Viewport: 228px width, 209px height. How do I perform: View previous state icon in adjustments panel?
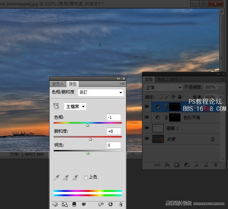[101, 204]
